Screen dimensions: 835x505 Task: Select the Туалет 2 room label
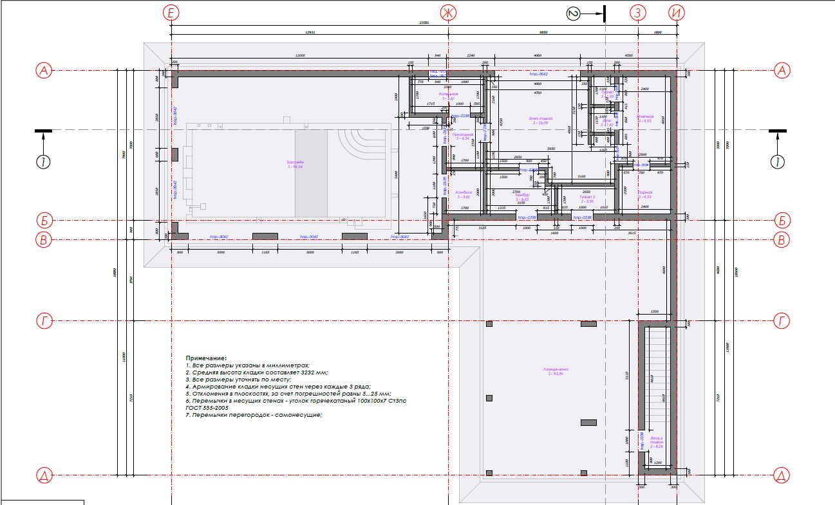click(588, 199)
